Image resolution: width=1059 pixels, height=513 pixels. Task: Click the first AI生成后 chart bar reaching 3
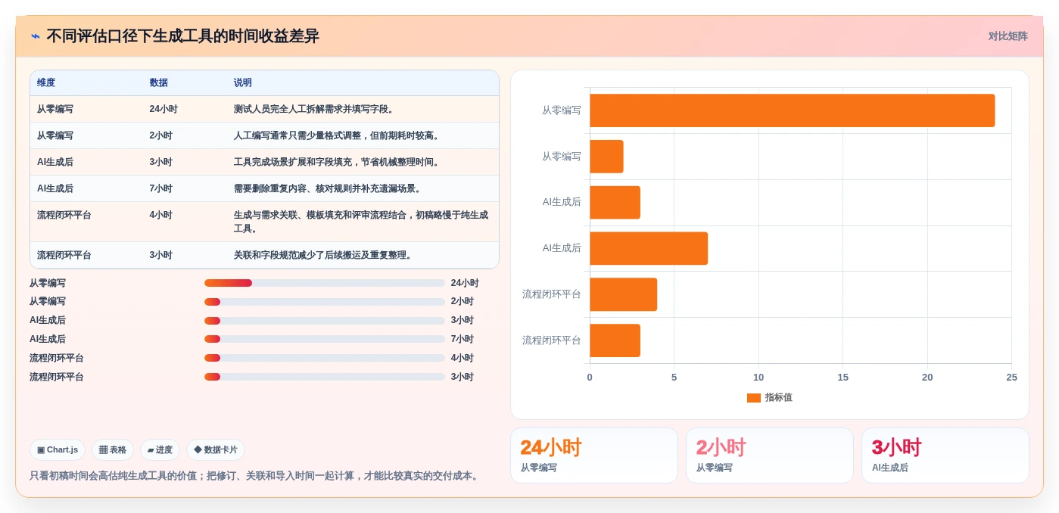click(615, 202)
